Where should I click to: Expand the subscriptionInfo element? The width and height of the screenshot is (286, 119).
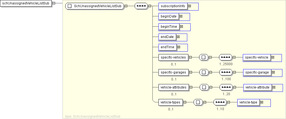point(189,6)
